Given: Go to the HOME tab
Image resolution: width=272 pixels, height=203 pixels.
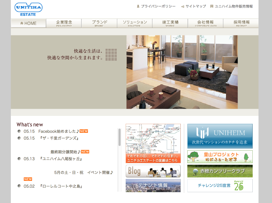Looking at the screenshot, I should [x=28, y=23].
